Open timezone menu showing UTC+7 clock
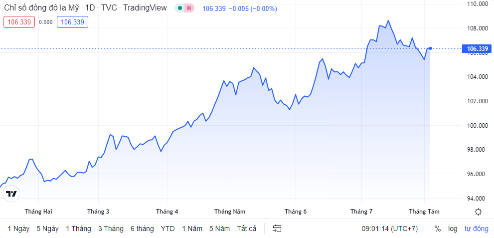The height and width of the screenshot is (238, 494). (389, 229)
